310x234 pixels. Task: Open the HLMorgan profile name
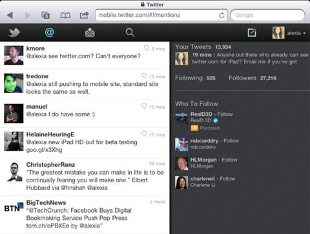[203, 160]
